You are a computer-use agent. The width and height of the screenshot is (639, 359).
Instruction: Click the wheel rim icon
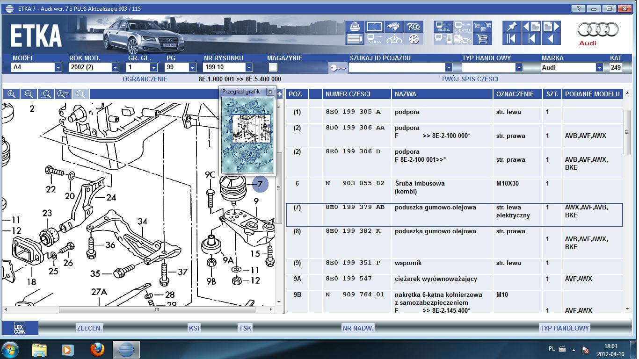(414, 39)
